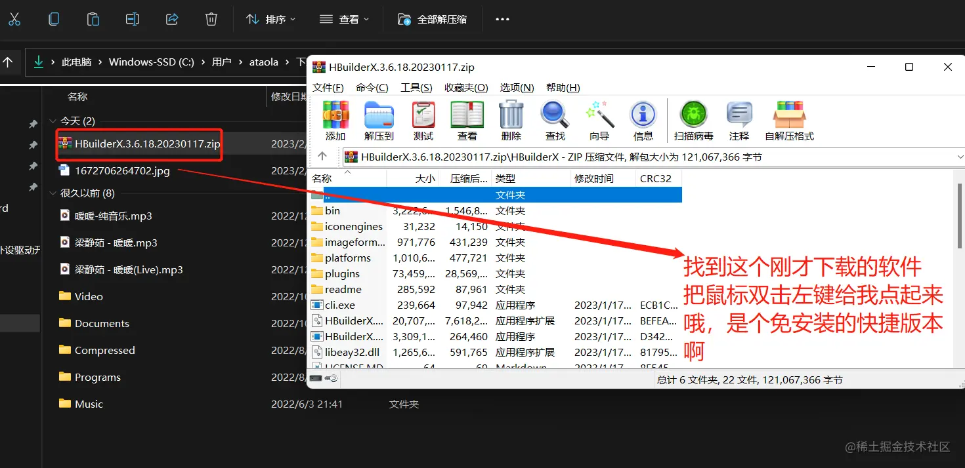Click the Share icon in Explorer toolbar
Screen dimensions: 965x468
(172, 19)
